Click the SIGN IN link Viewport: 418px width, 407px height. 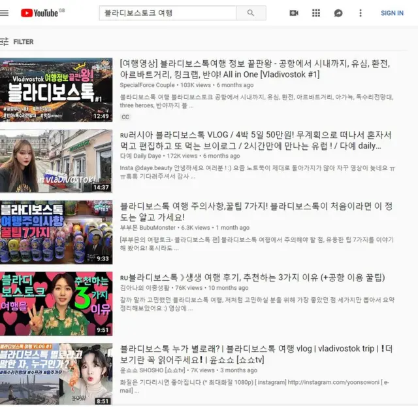pos(392,13)
